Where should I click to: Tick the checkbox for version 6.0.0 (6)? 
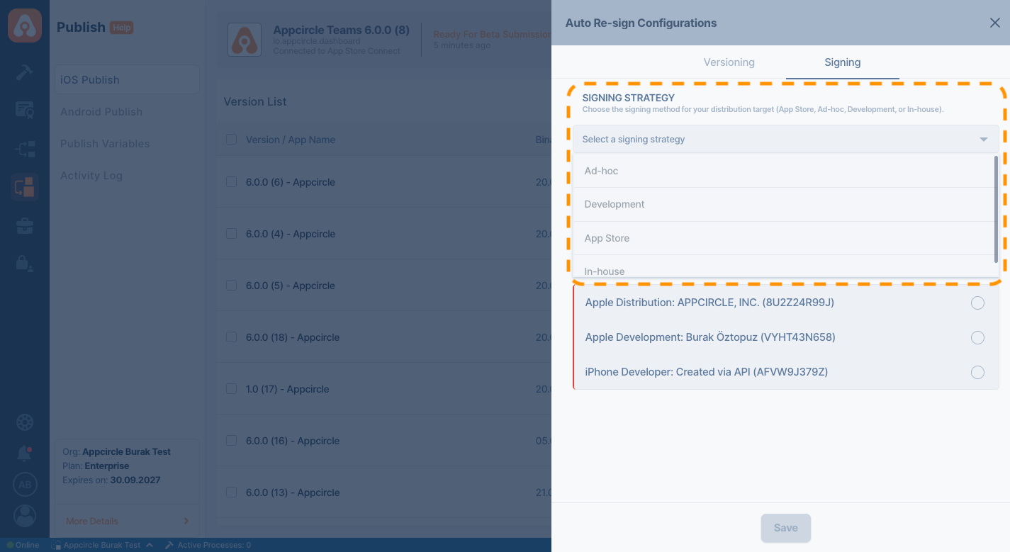click(x=231, y=182)
